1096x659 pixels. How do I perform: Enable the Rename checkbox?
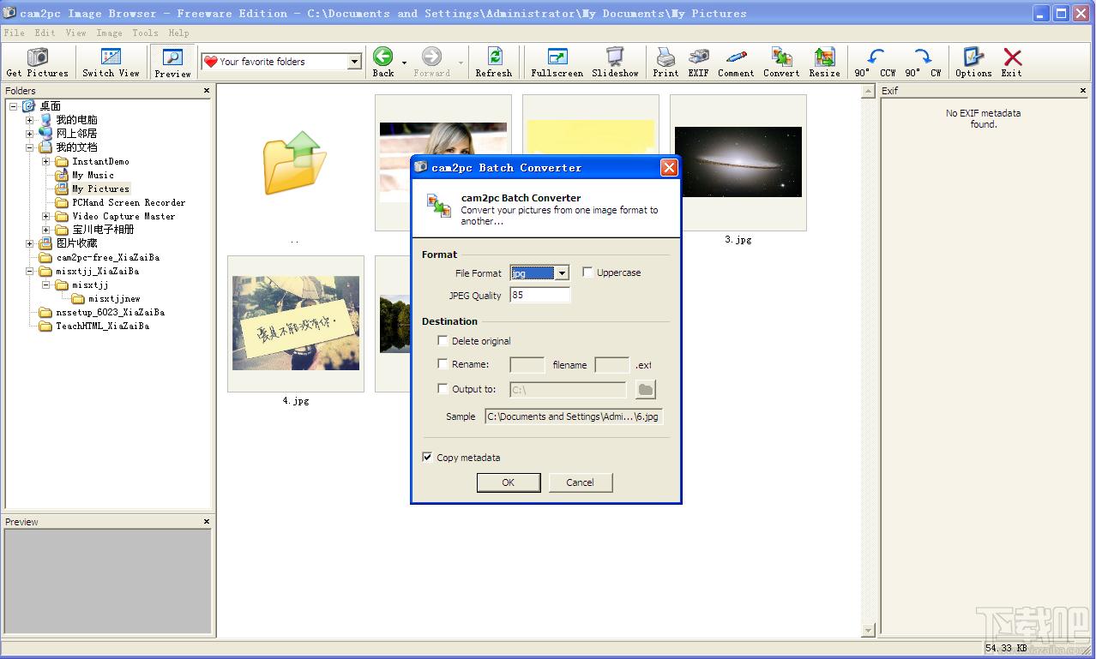[x=443, y=363]
